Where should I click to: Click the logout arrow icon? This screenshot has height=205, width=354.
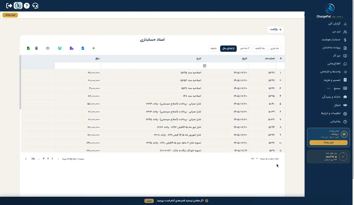click(x=9, y=6)
